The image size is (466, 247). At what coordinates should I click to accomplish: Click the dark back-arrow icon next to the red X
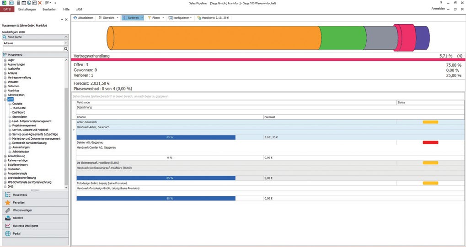(34, 3)
